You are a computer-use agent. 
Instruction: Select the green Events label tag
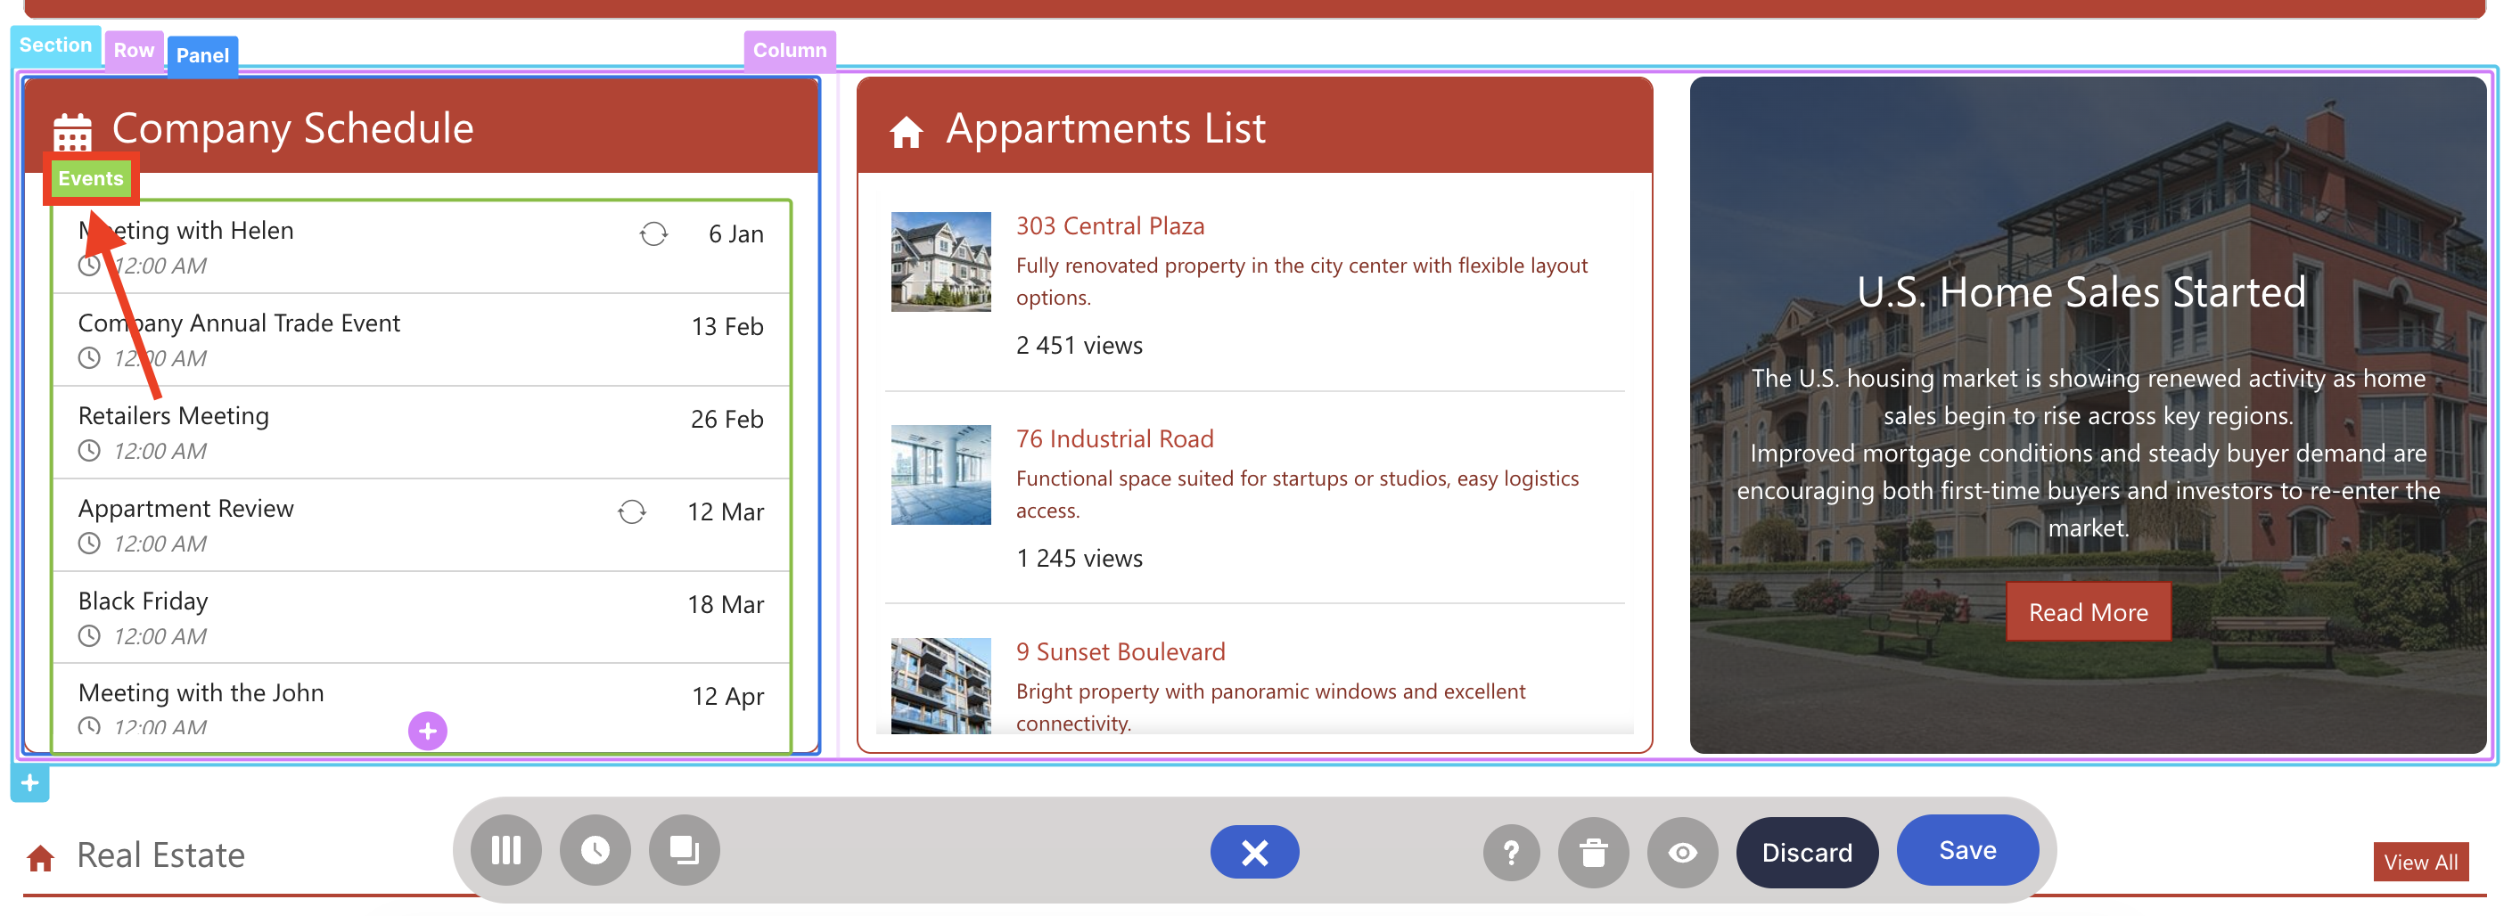pyautogui.click(x=91, y=178)
